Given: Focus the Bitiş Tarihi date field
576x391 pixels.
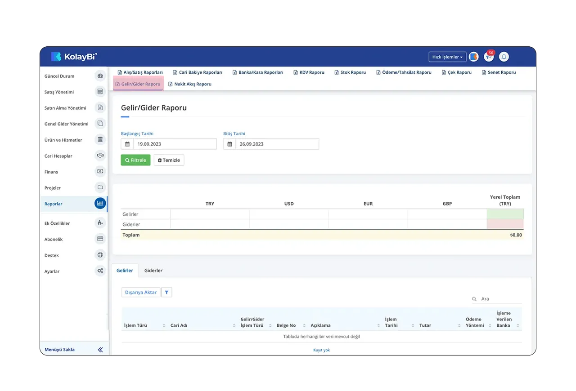Looking at the screenshot, I should tap(277, 144).
